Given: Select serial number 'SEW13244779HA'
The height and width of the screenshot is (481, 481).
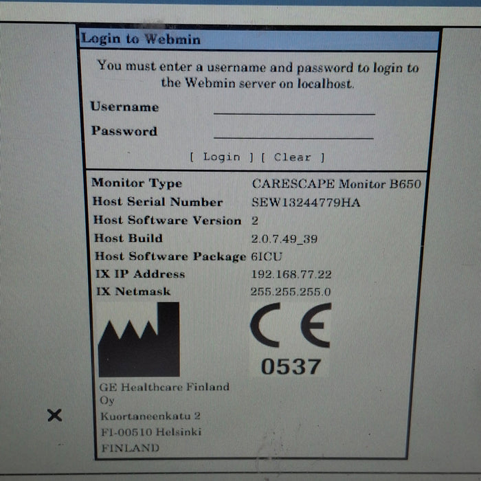Looking at the screenshot, I should tap(306, 203).
